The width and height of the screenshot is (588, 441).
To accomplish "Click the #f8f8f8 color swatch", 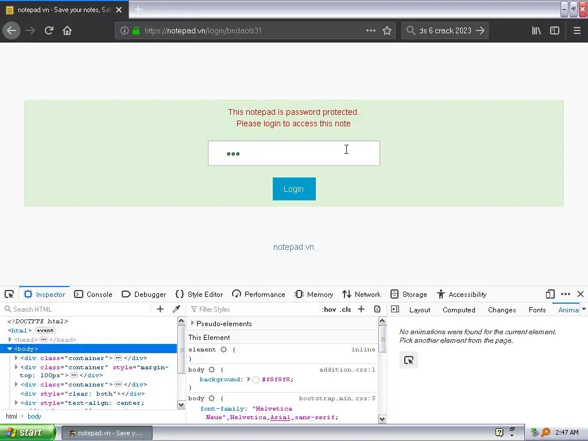I will pos(256,380).
